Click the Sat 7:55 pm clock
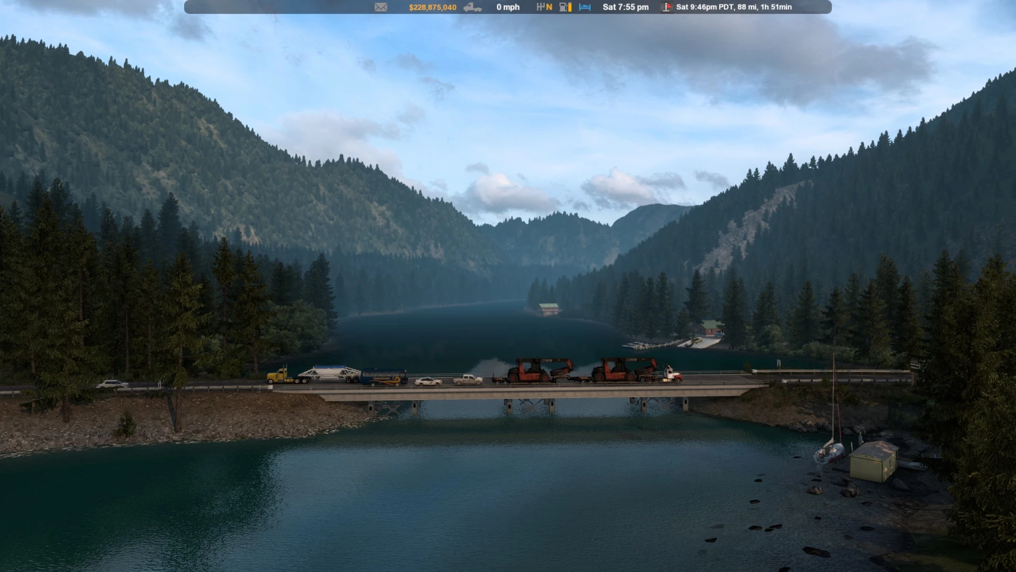1016x572 pixels. [x=625, y=7]
